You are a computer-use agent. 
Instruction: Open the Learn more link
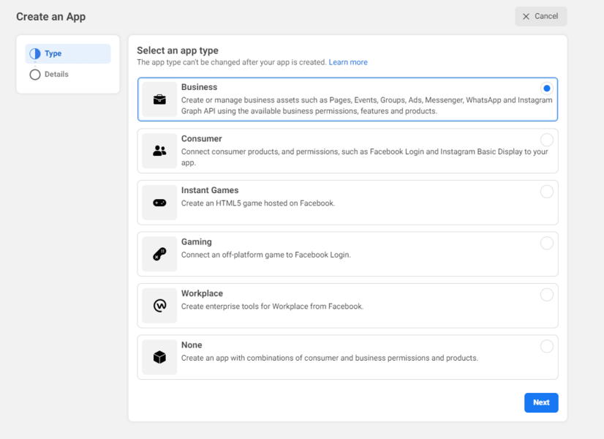point(348,63)
